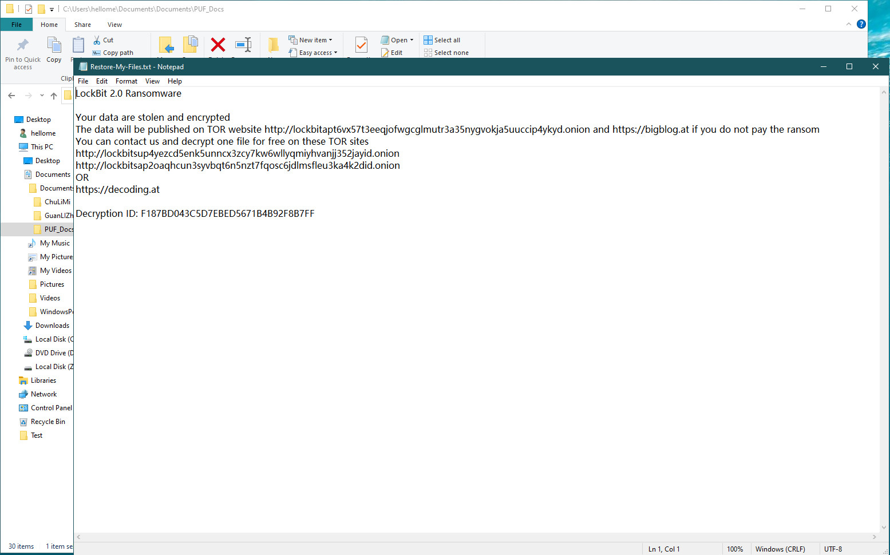Open Notepad's Format menu

click(x=126, y=81)
